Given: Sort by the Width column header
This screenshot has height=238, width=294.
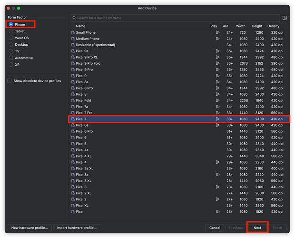Looking at the screenshot, I should pos(241,26).
